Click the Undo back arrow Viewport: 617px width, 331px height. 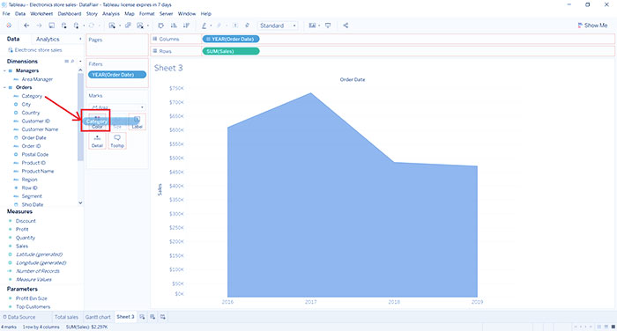(26, 26)
